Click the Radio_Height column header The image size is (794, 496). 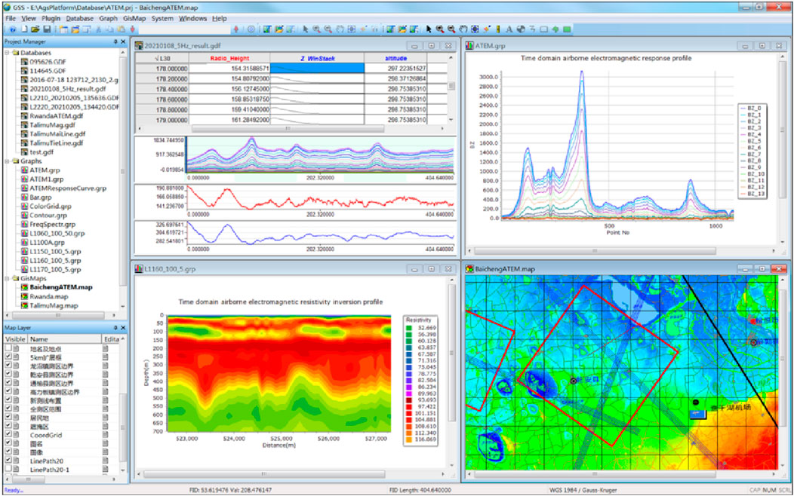[x=229, y=57]
